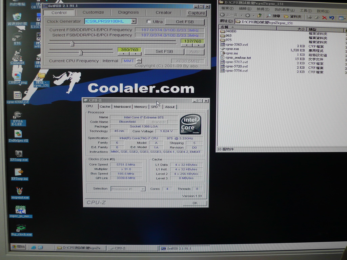The width and height of the screenshot is (347, 260).
Task: Click OK in the CPU-Z window
Action: pyautogui.click(x=195, y=203)
